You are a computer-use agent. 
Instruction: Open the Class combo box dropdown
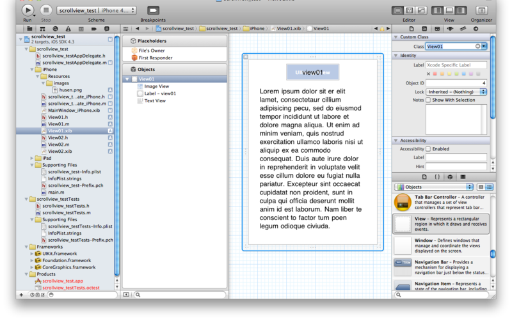(x=484, y=46)
